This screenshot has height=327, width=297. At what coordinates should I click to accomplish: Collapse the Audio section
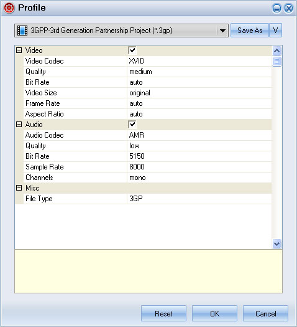(x=19, y=125)
